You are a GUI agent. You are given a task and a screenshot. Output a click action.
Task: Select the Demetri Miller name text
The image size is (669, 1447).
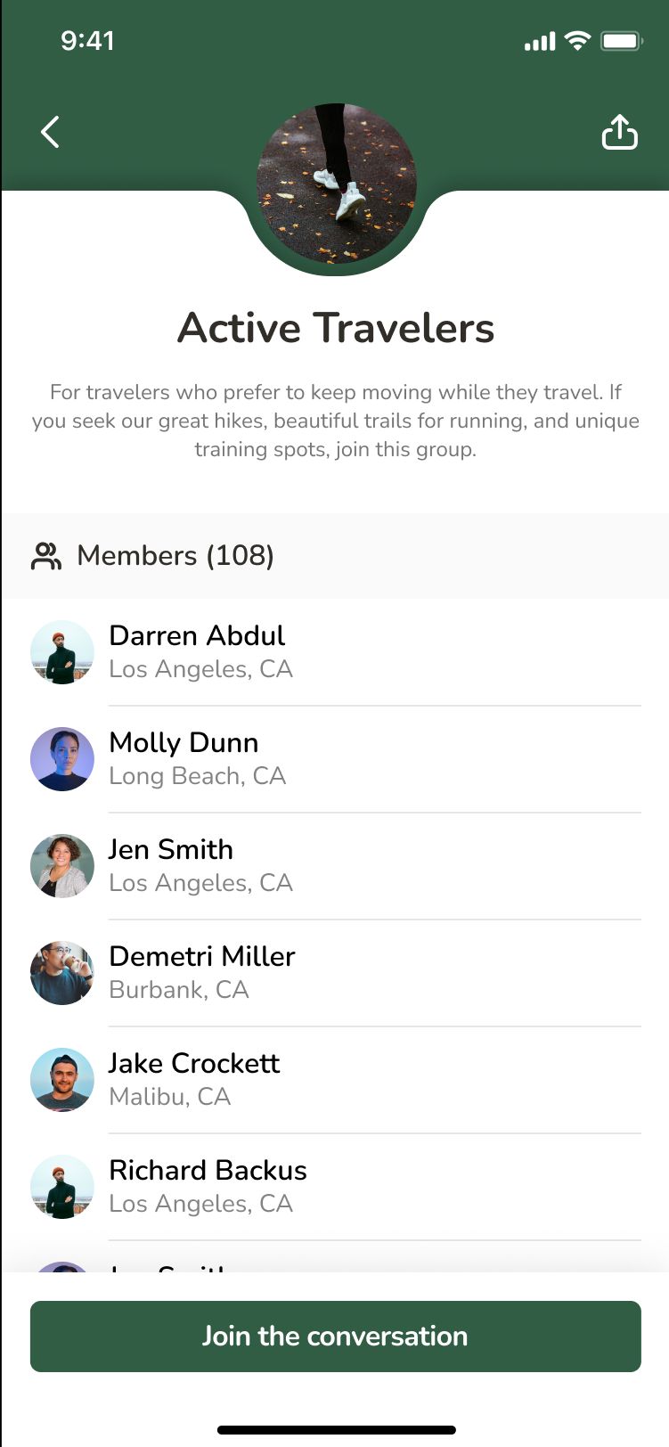tap(201, 956)
